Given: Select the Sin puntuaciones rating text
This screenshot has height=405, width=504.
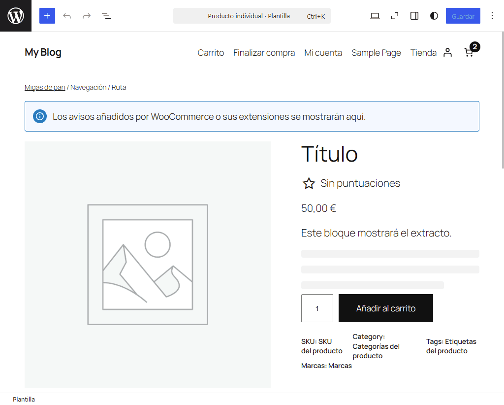Looking at the screenshot, I should pyautogui.click(x=360, y=183).
